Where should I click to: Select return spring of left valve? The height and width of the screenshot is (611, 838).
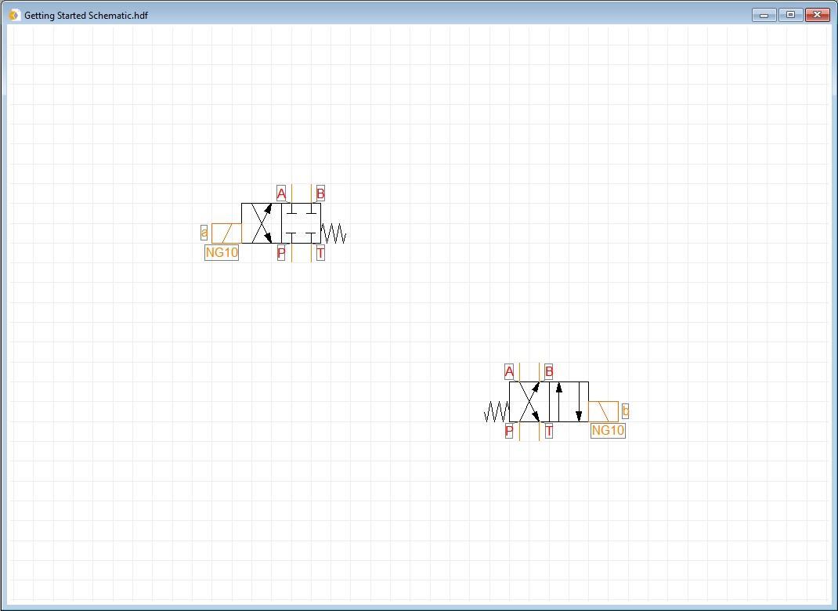(334, 233)
